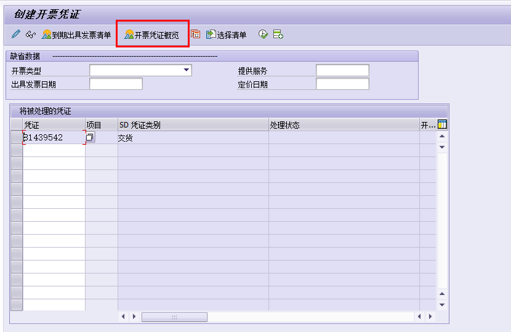Click the up arrow under the table settings icon
This screenshot has height=332, width=511.
pos(442,136)
